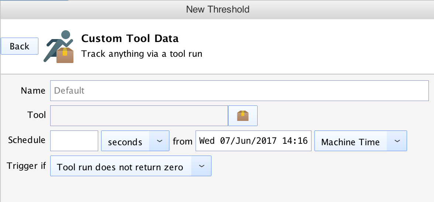Viewport: 434px width, 202px height.
Task: Click the 'Track anything via a tool run' subtitle
Action: (142, 53)
